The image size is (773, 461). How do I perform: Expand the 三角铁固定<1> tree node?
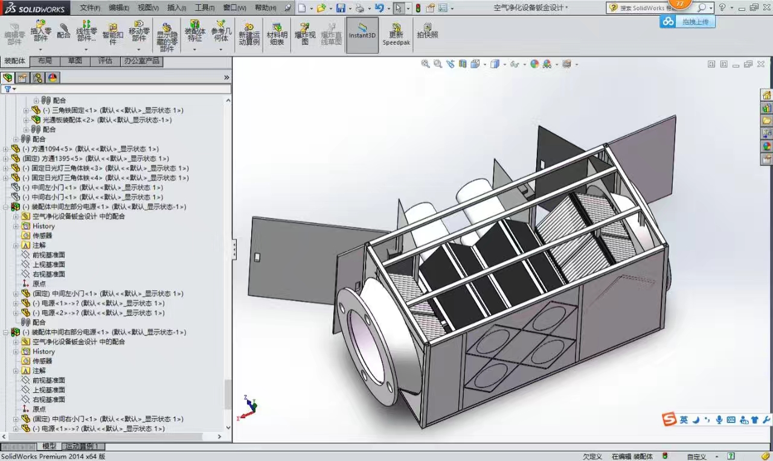(26, 110)
